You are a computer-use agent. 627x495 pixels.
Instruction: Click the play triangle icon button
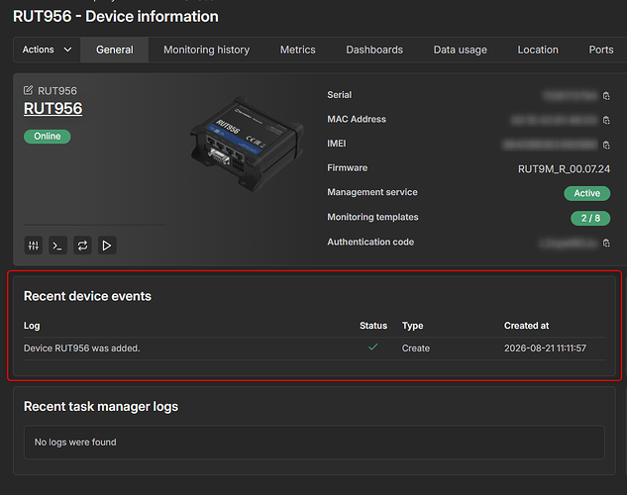pyautogui.click(x=107, y=246)
